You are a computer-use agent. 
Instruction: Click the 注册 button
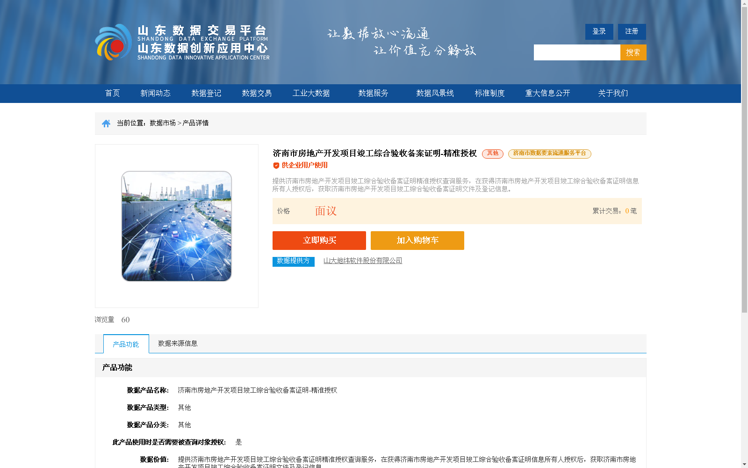coord(632,31)
